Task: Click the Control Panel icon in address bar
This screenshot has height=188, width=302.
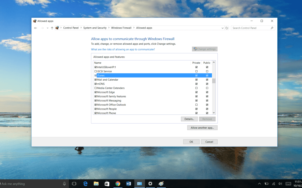Action: [57, 28]
